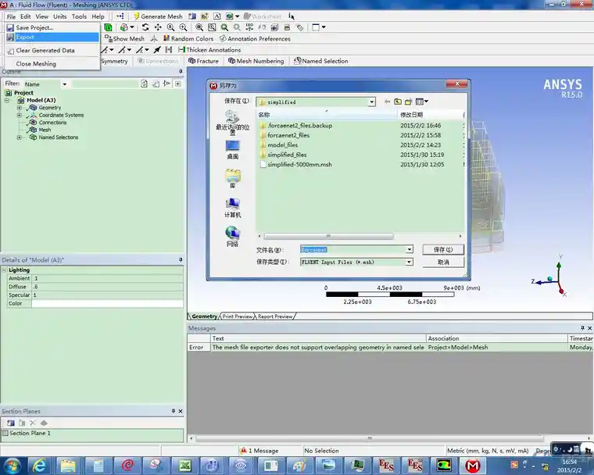Click the new section plane icon
This screenshot has width=594, height=475.
tap(11, 423)
